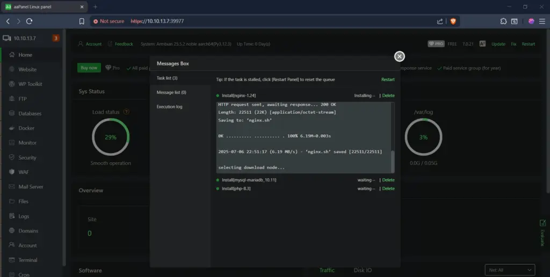Open the Mail Server envelope icon
The image size is (550, 277).
point(12,187)
